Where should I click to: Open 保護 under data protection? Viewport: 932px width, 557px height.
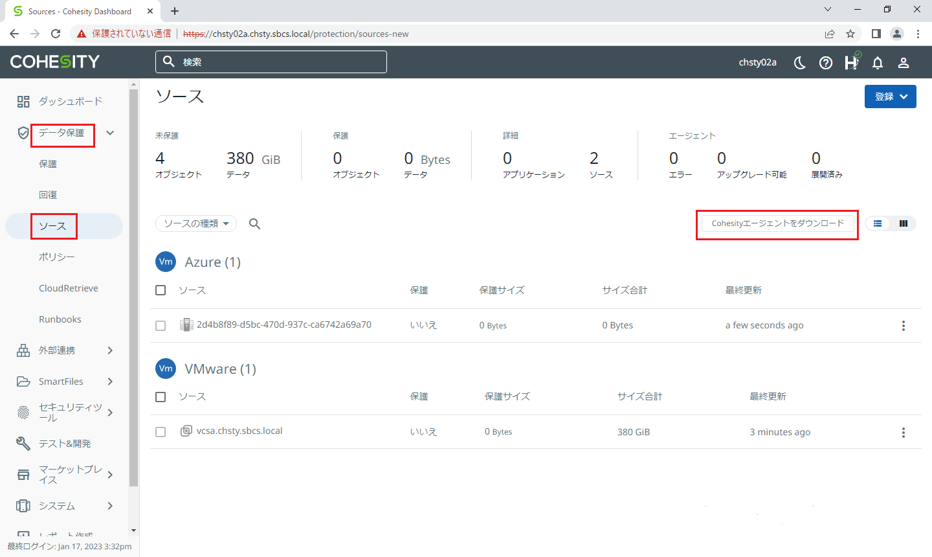tap(48, 164)
